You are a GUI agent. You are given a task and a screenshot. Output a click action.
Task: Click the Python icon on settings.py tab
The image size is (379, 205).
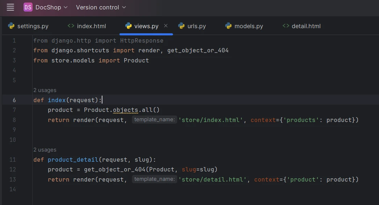click(11, 26)
